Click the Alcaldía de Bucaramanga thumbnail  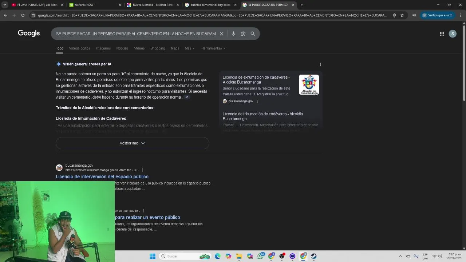pyautogui.click(x=309, y=85)
